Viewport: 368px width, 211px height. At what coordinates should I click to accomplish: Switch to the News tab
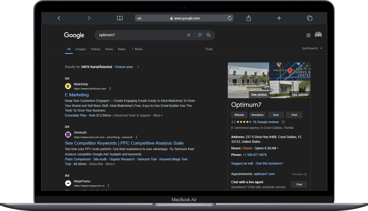pos(109,49)
